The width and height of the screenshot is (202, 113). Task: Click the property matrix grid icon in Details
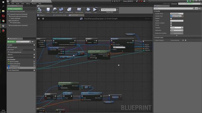click(196, 8)
